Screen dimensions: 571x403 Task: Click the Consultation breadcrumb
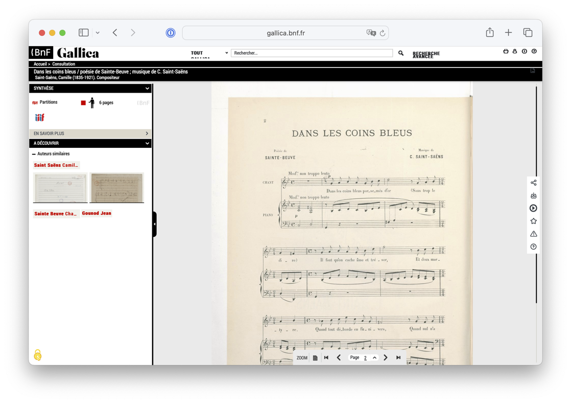64,64
